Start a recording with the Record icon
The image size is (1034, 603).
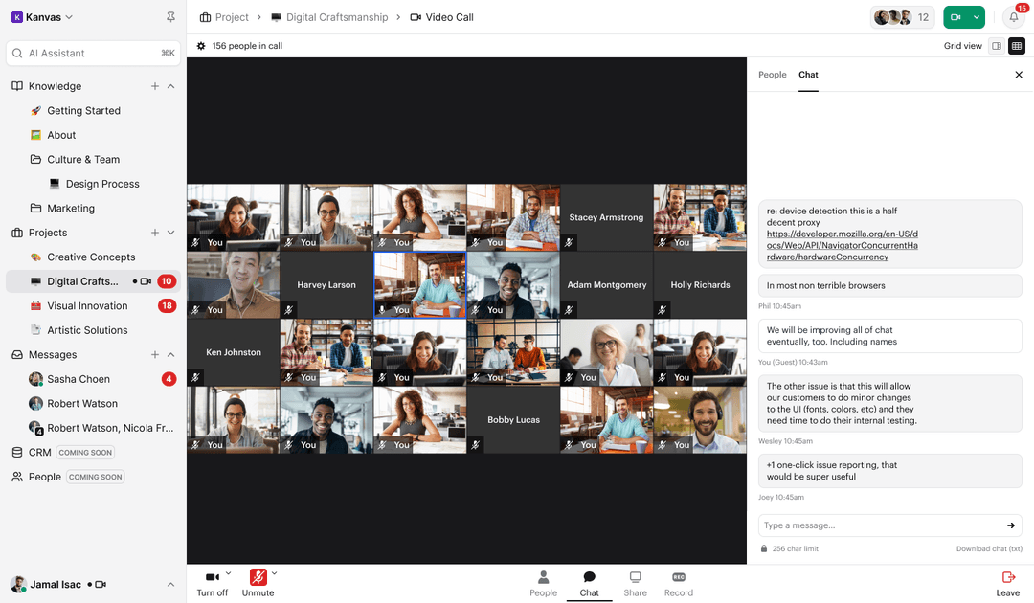pyautogui.click(x=678, y=582)
